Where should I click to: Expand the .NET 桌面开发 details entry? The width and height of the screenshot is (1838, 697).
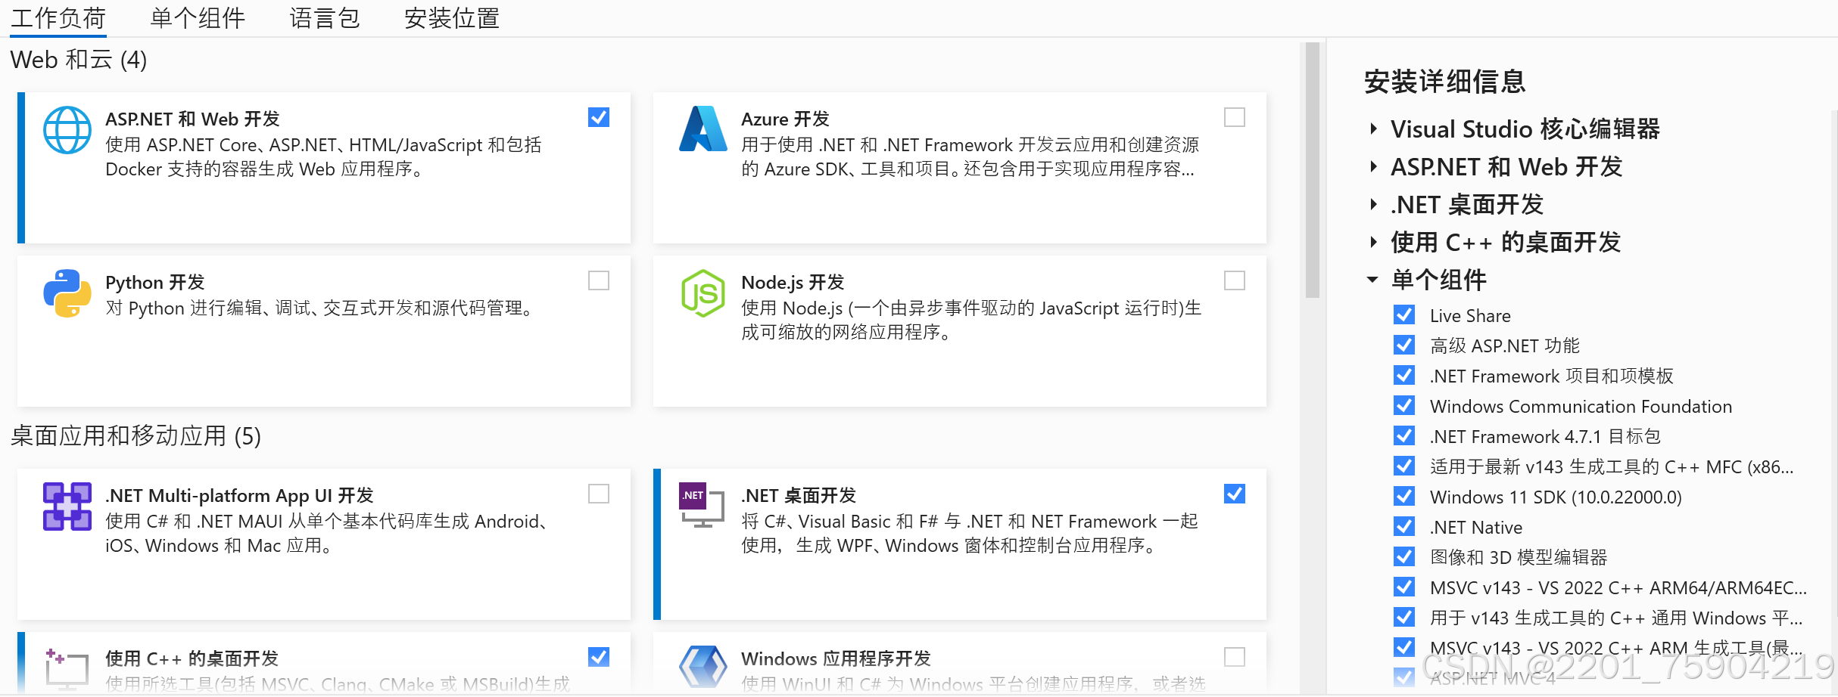[x=1372, y=204]
